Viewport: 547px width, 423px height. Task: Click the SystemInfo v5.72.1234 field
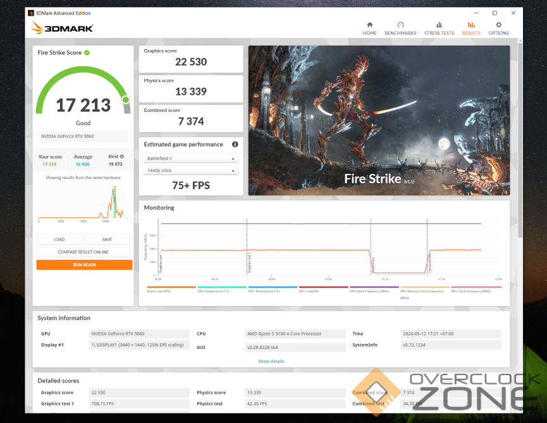[451, 345]
